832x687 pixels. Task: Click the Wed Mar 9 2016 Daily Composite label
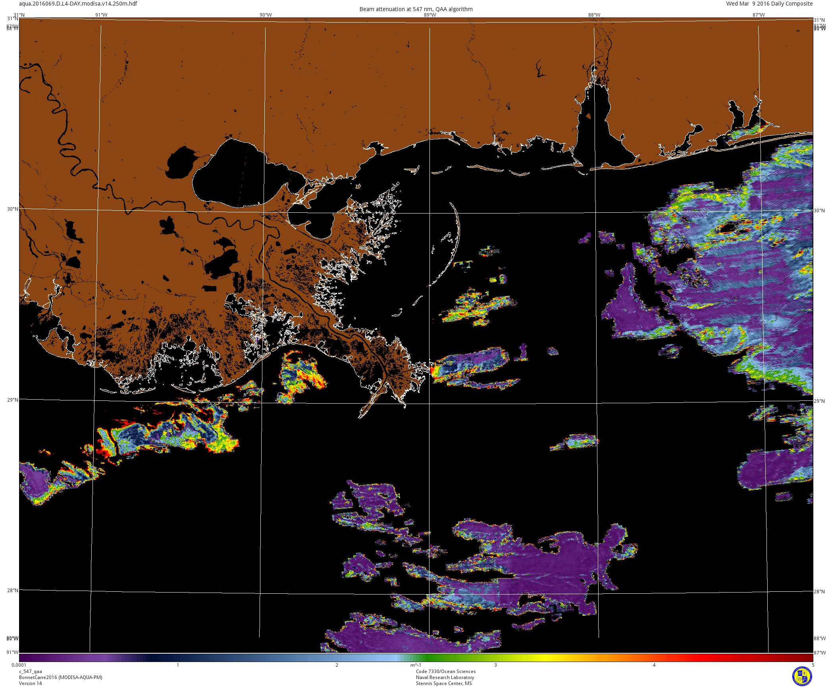pyautogui.click(x=769, y=4)
